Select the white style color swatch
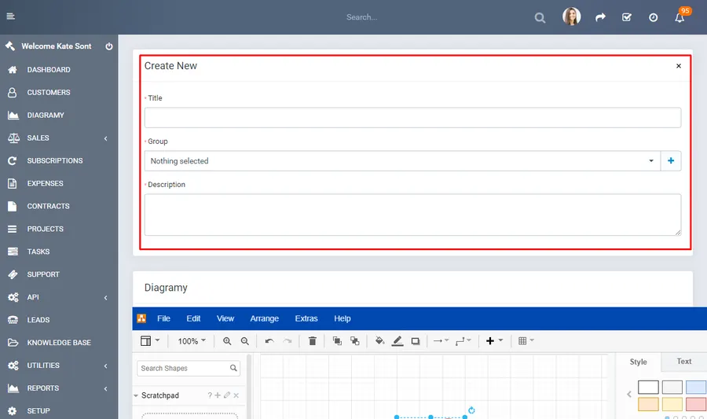 pyautogui.click(x=648, y=387)
